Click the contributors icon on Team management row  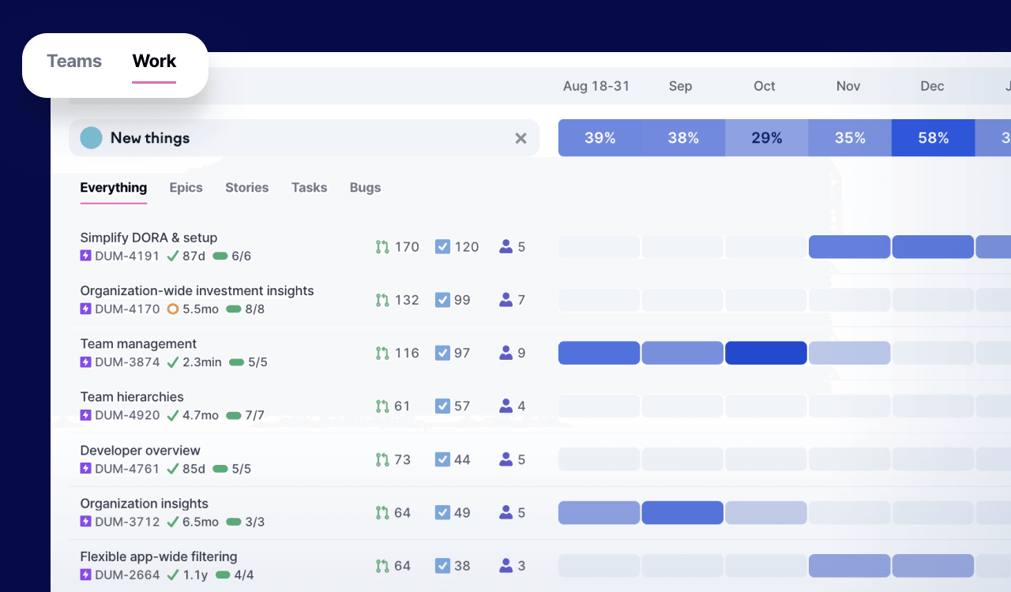click(x=506, y=354)
